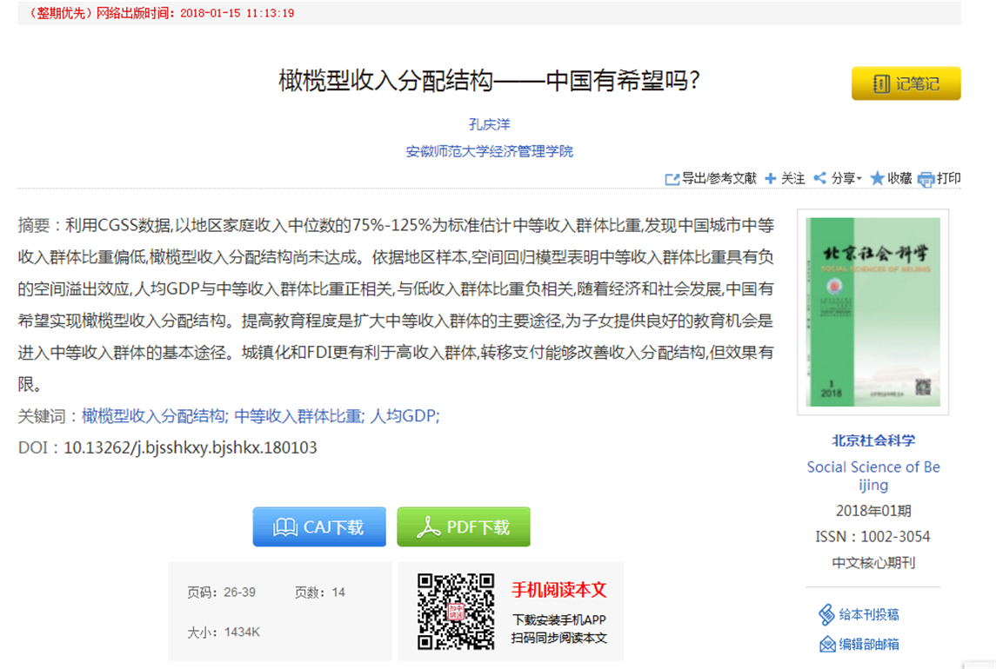This screenshot has width=996, height=669.
Task: Click the mobile reading QR code
Action: point(456,612)
